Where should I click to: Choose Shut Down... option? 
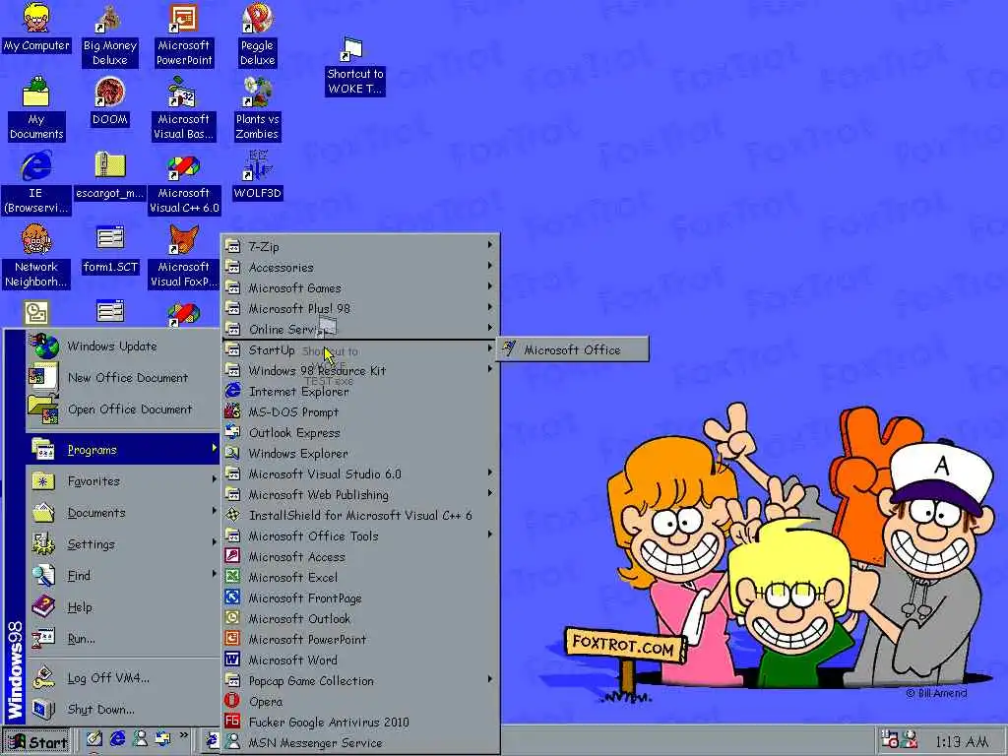[123, 709]
